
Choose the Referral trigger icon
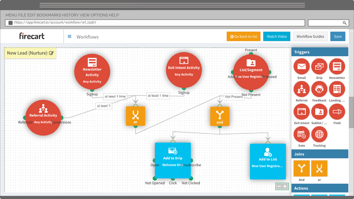(301, 89)
